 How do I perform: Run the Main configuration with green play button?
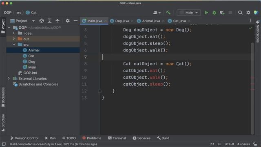(x=206, y=13)
